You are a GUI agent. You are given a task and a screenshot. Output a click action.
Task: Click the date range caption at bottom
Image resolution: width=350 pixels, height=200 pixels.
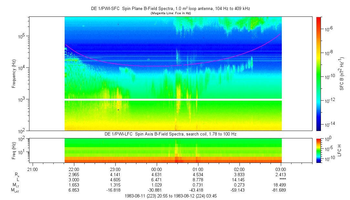pyautogui.click(x=171, y=196)
